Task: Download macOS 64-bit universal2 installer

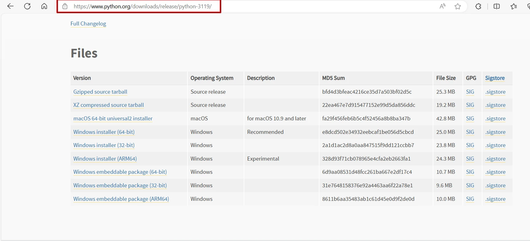Action: [112, 118]
